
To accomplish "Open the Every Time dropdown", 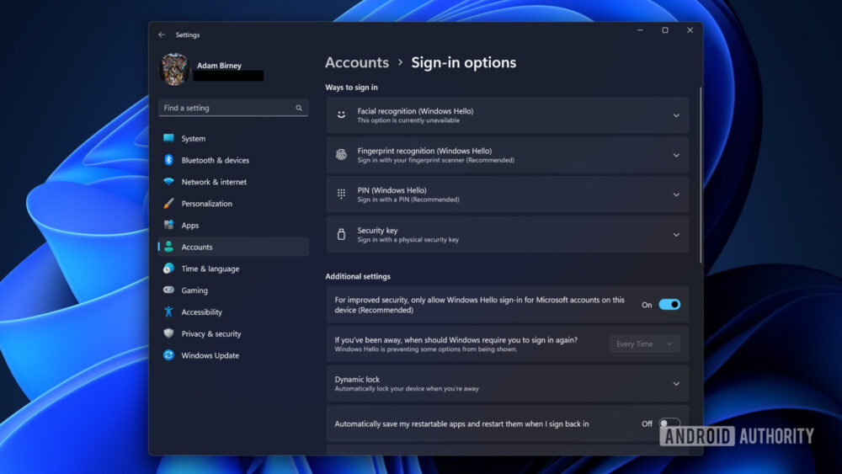I will [x=645, y=344].
